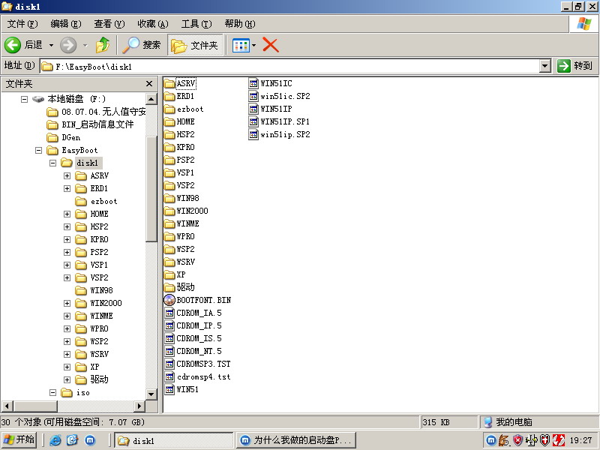Click the cdromsp4.tst file name

[x=203, y=377]
